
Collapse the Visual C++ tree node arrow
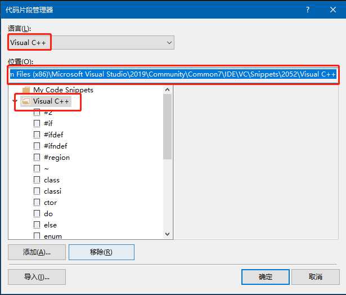point(15,101)
